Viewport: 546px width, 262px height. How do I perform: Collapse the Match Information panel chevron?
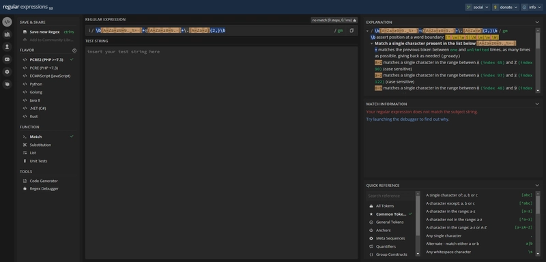tap(537, 104)
